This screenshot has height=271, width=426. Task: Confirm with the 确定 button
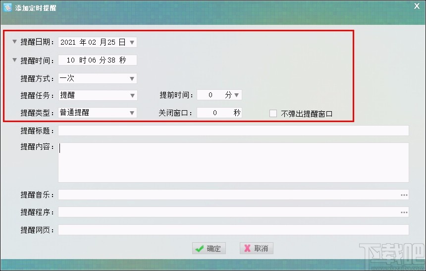tap(209, 248)
